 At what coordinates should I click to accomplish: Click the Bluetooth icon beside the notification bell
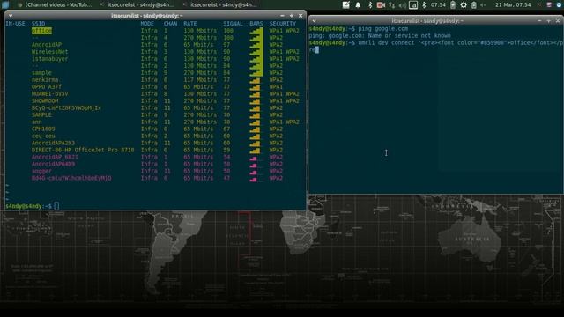370,4
